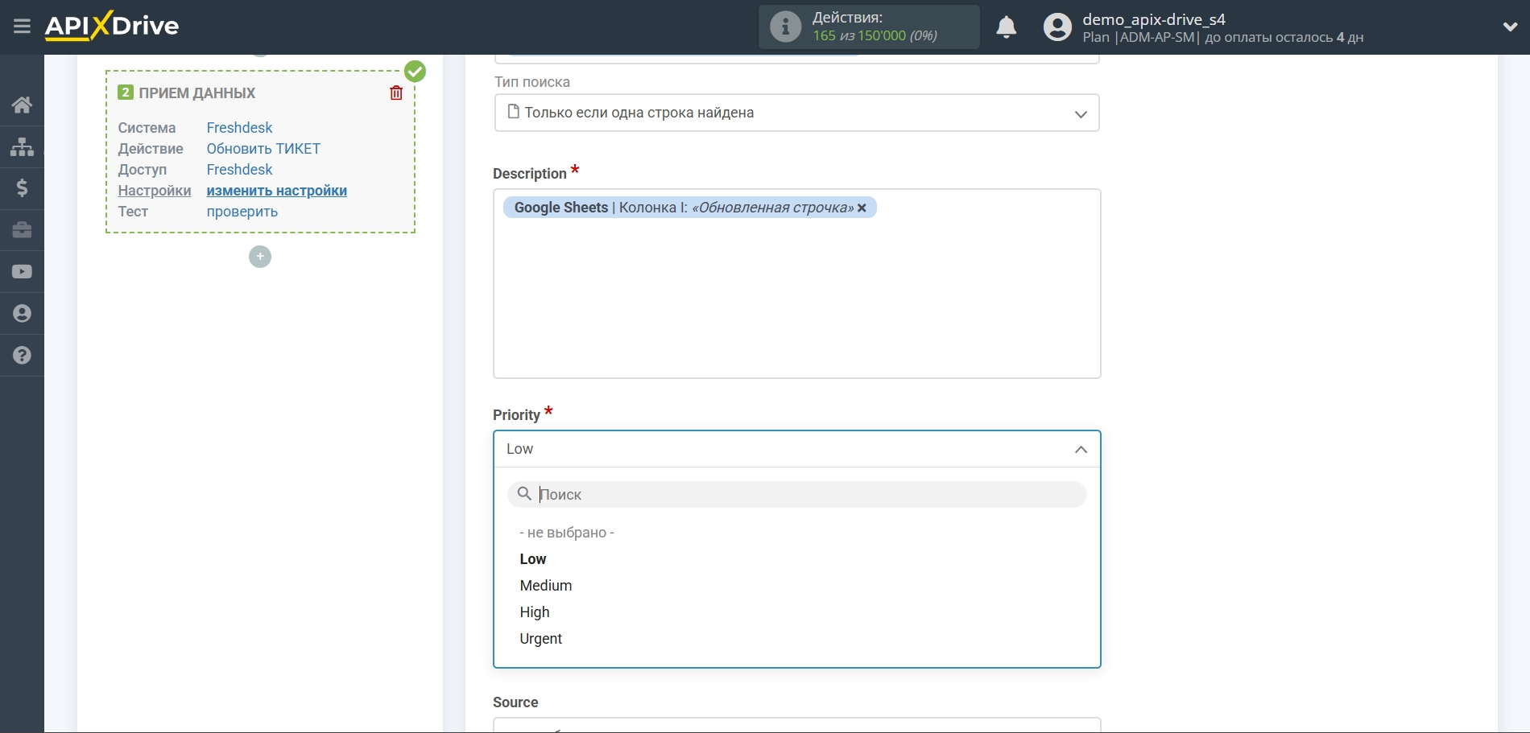This screenshot has width=1530, height=733.
Task: Open billing dollar icon in sidebar
Action: click(x=22, y=188)
